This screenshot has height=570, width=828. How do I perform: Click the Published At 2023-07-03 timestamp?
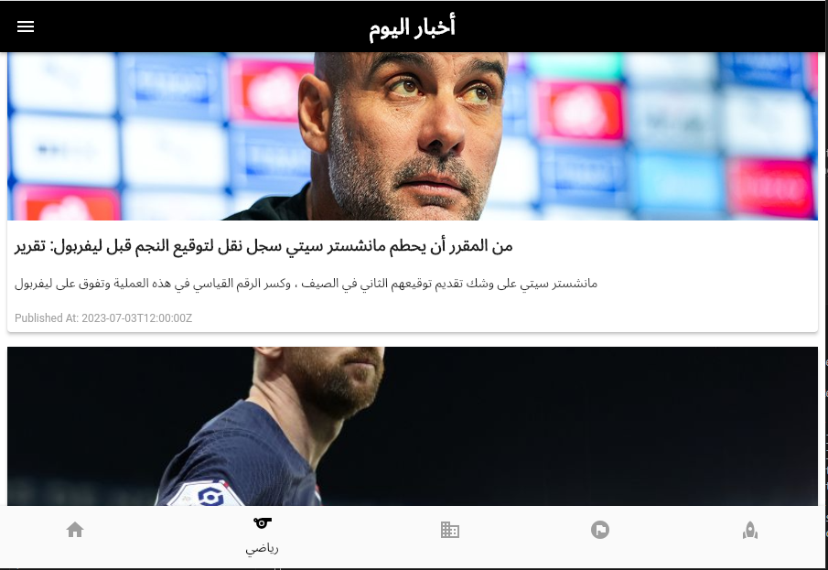(x=103, y=318)
